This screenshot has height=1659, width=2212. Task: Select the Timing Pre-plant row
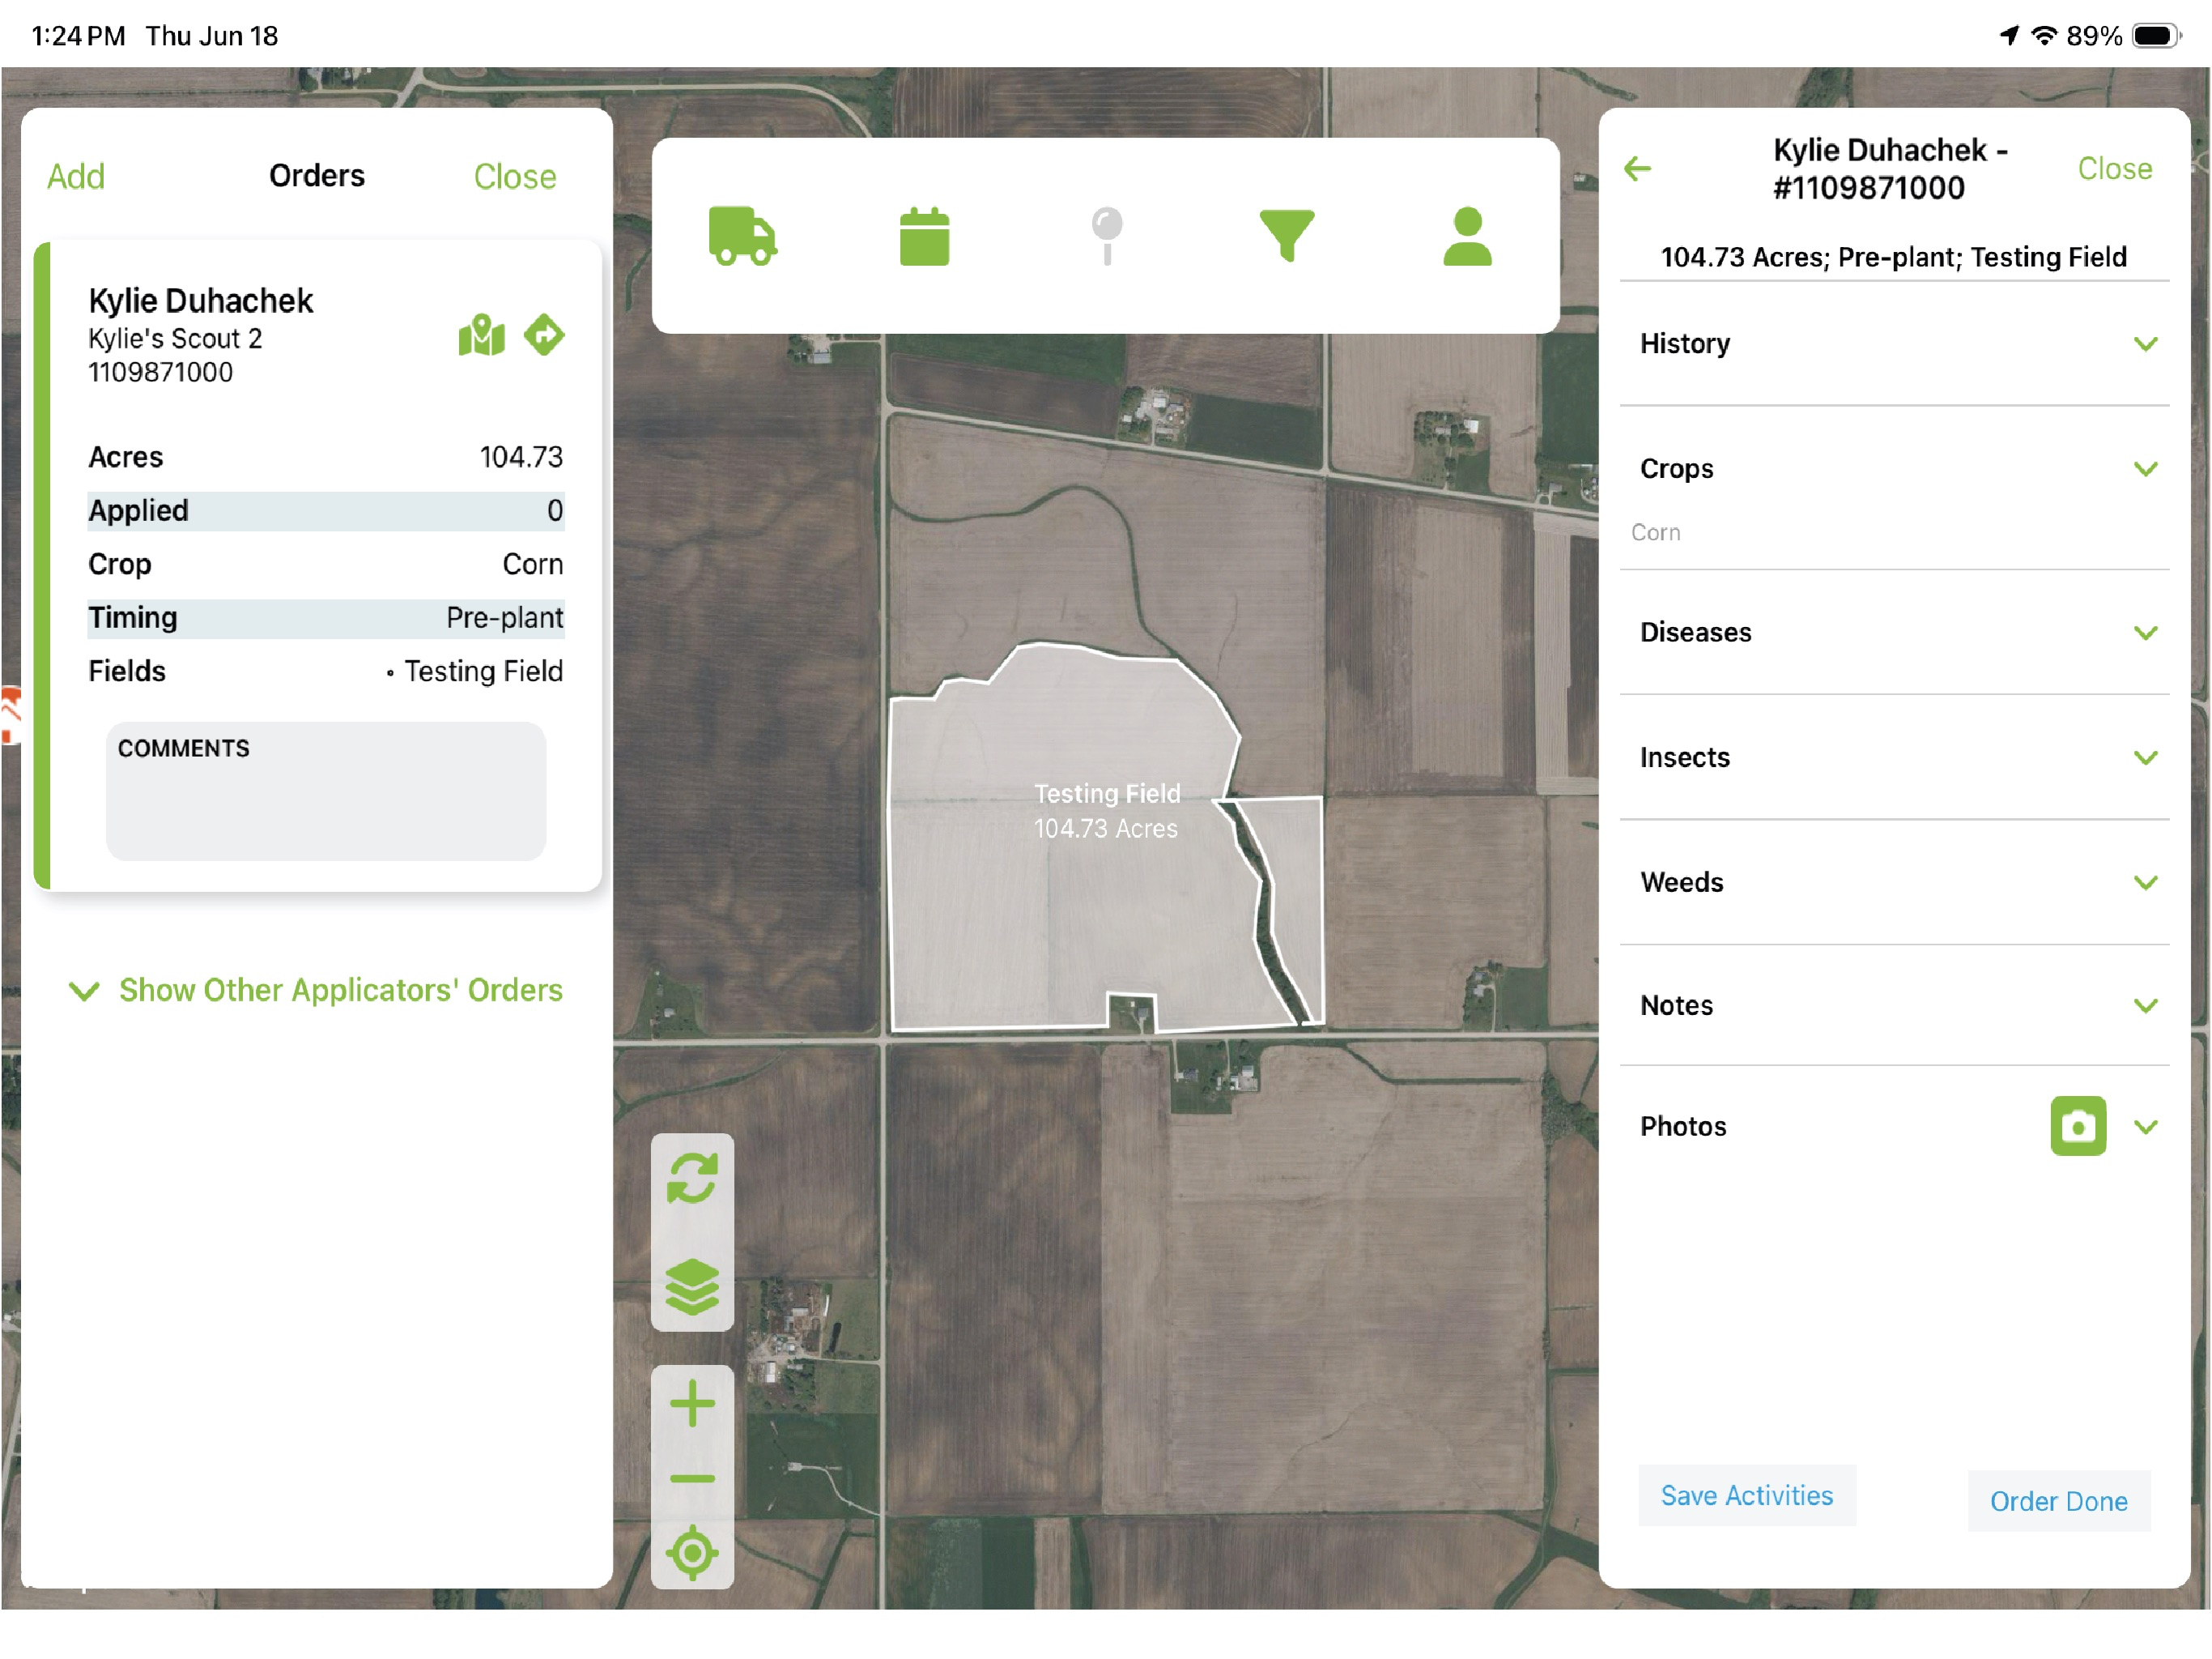click(x=326, y=618)
